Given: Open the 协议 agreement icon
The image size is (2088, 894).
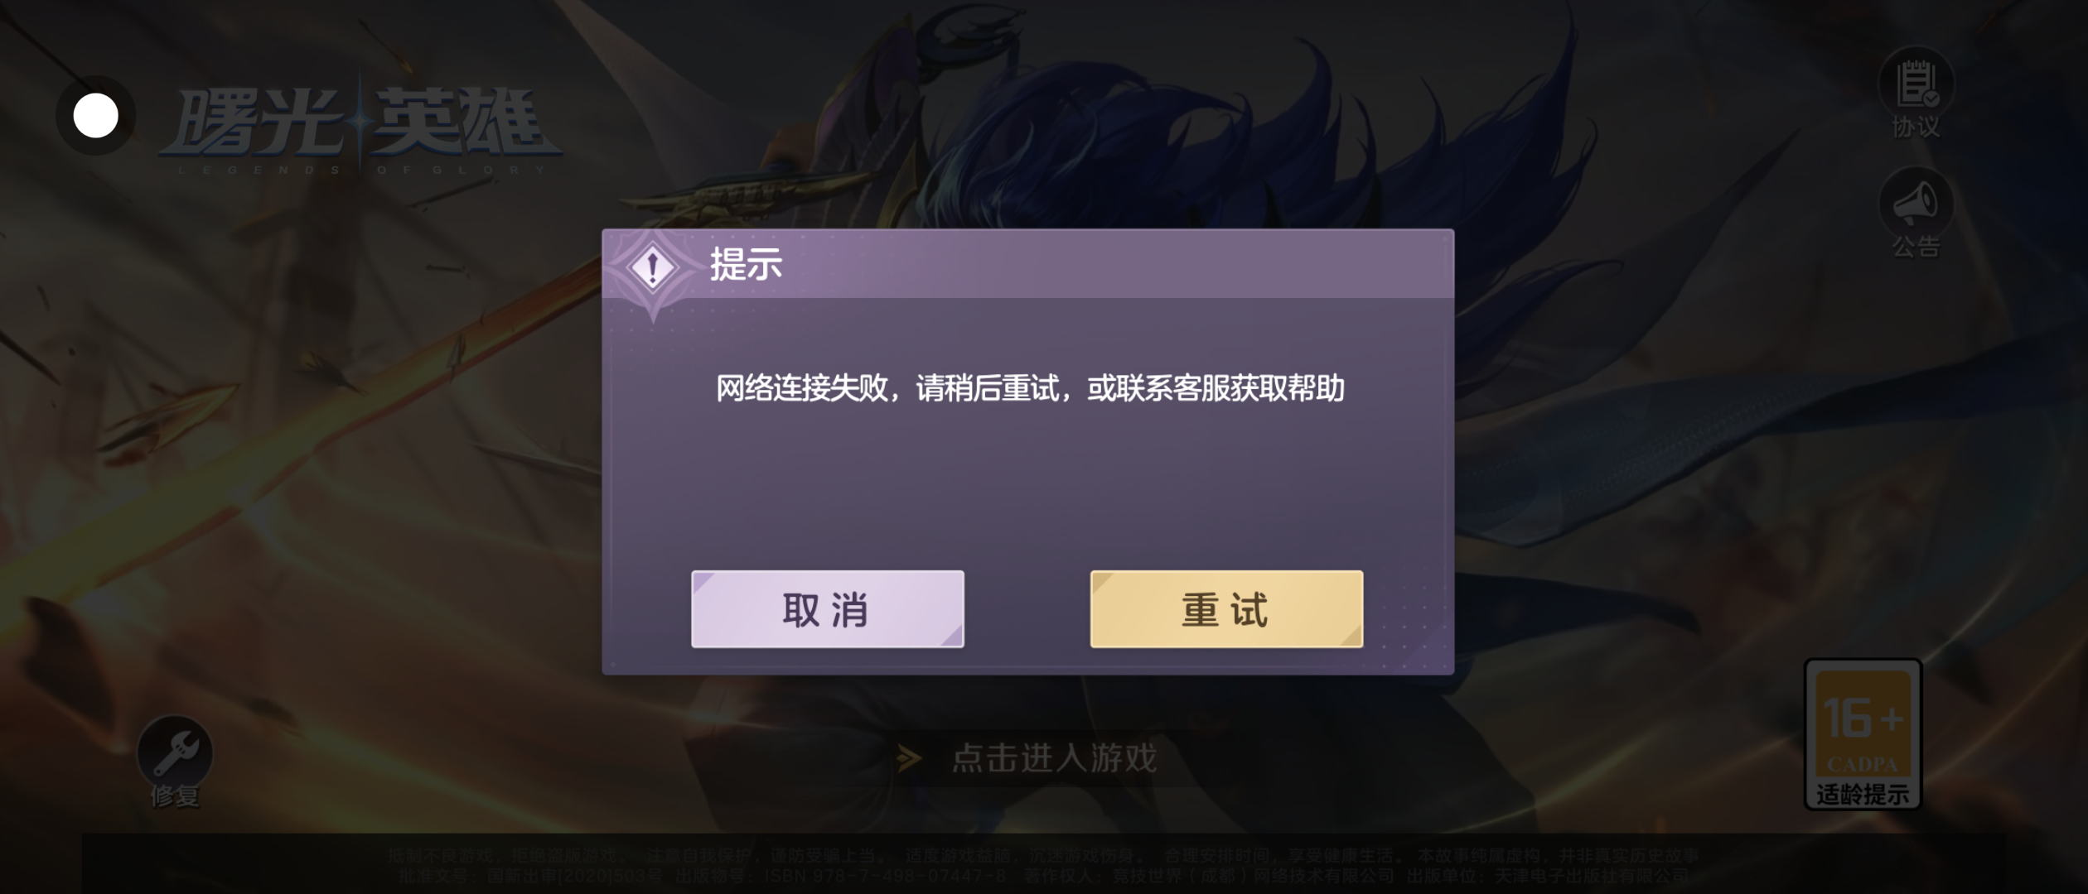Looking at the screenshot, I should click(x=1916, y=84).
